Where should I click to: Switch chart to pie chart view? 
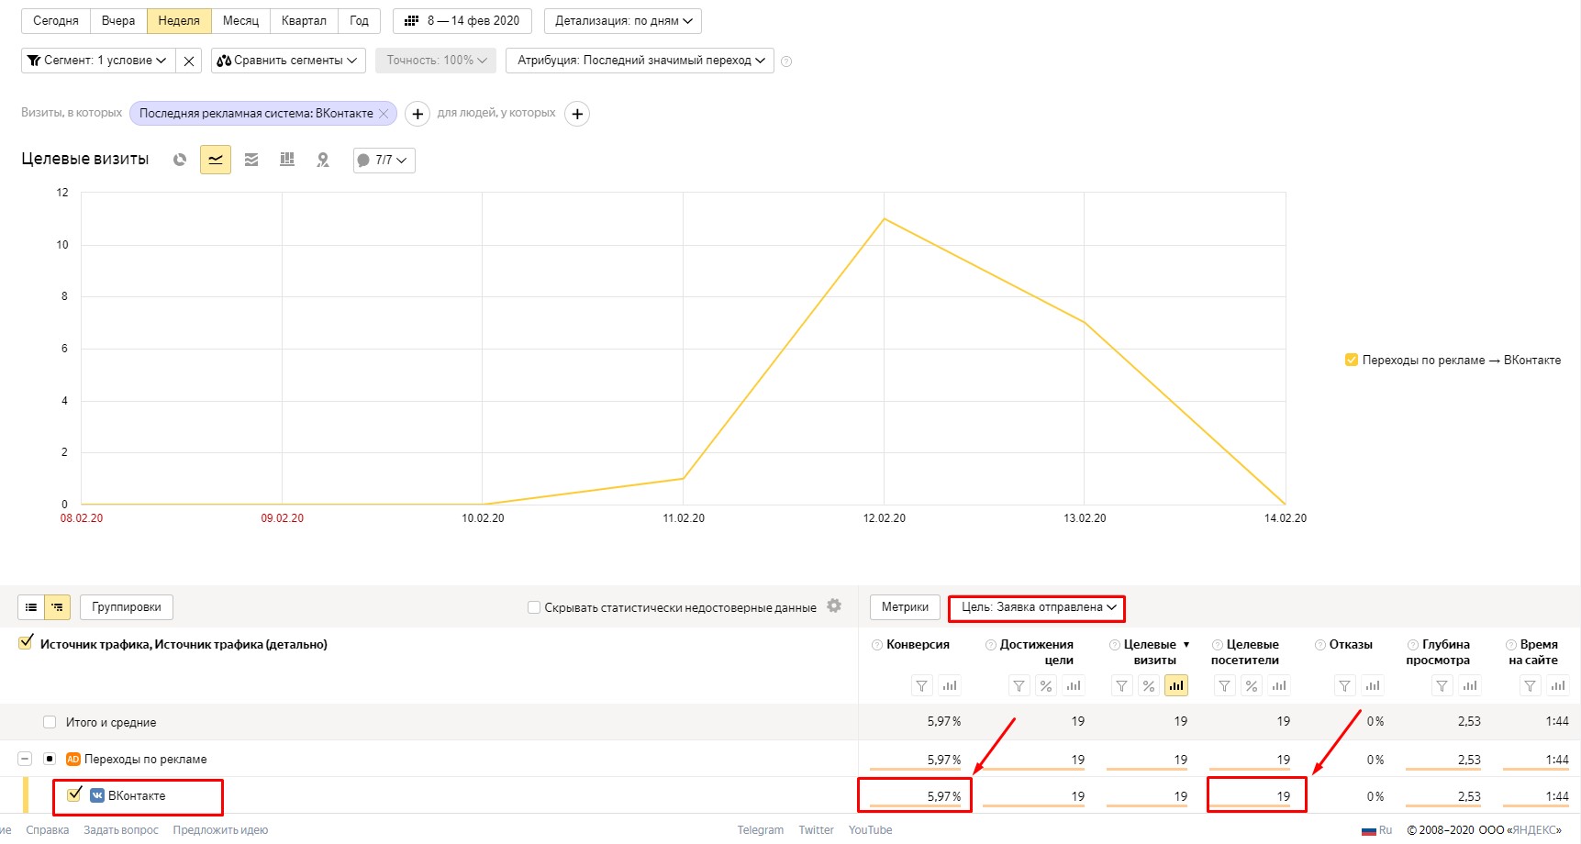click(x=180, y=160)
